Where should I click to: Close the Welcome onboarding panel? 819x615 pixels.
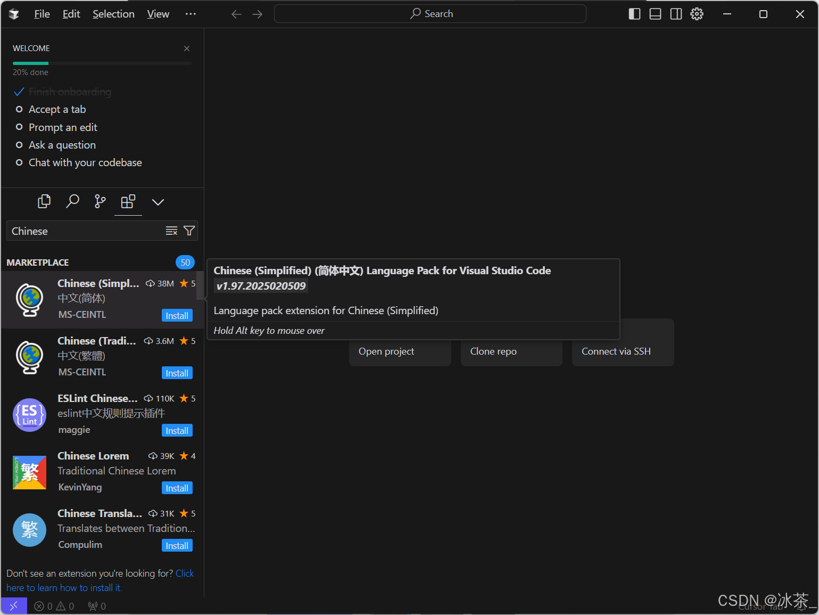click(x=187, y=48)
